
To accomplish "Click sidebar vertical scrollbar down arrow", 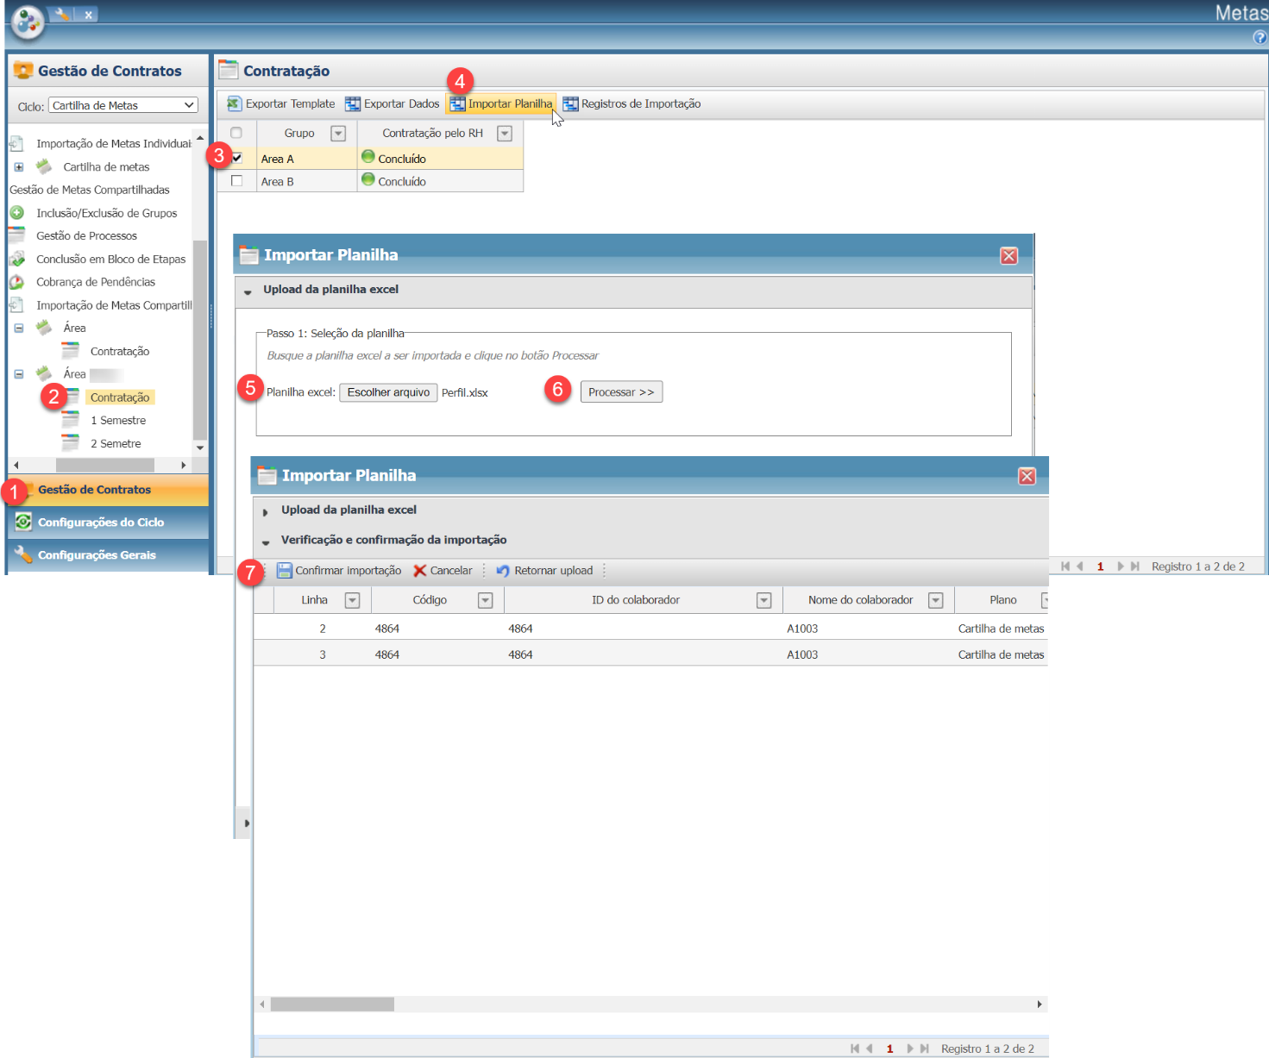I will 200,448.
